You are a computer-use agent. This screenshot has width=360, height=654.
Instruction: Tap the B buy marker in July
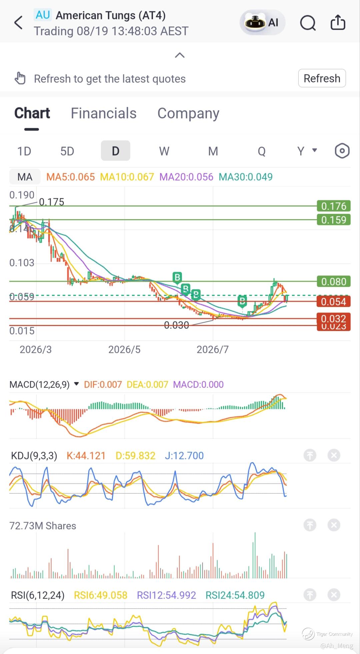point(242,301)
